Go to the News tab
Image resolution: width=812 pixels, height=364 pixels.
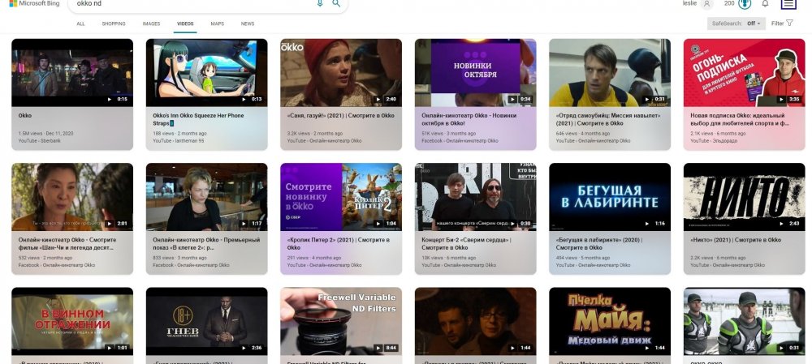pyautogui.click(x=248, y=24)
